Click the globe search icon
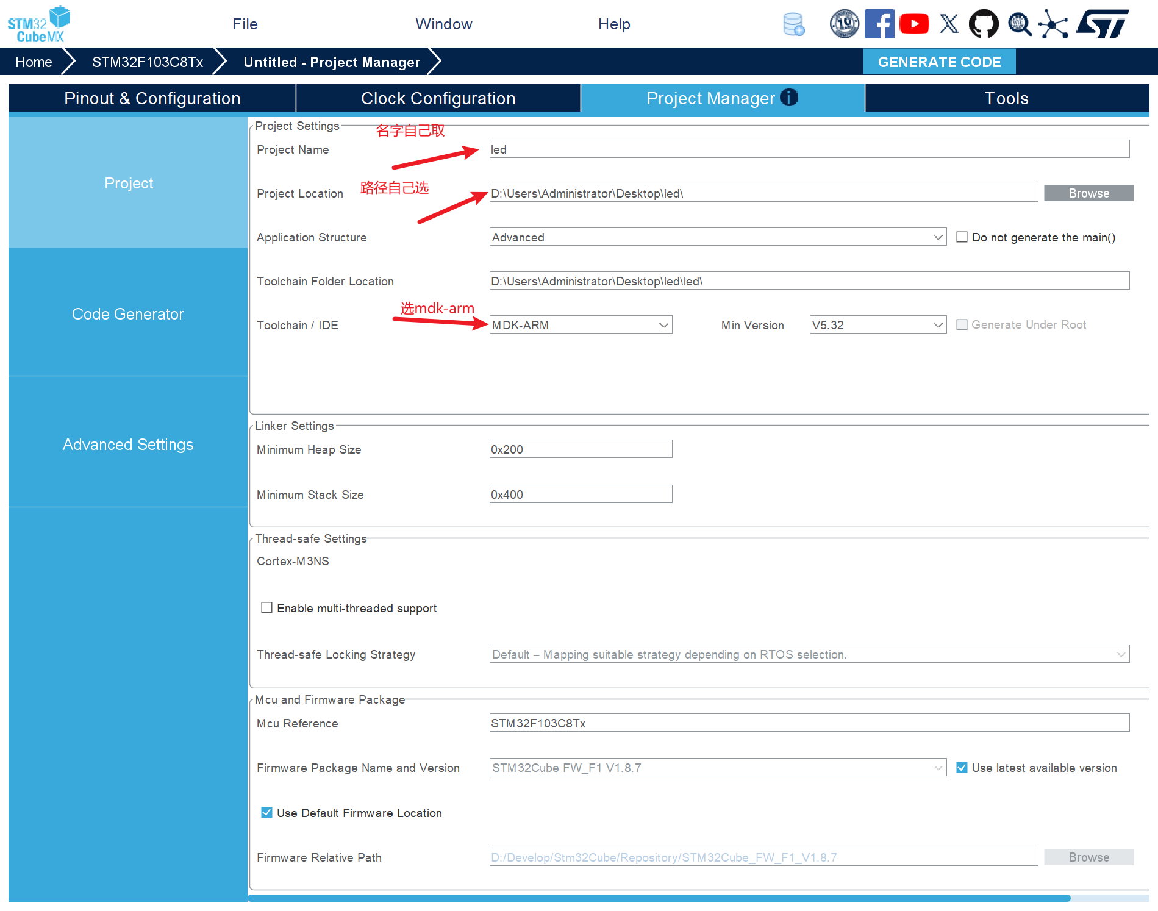Screen dimensions: 1158x911 coord(1020,25)
